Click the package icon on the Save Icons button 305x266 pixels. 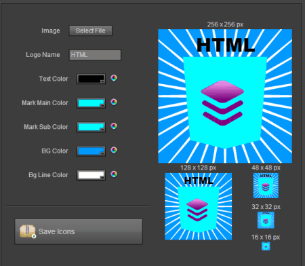pyautogui.click(x=28, y=231)
